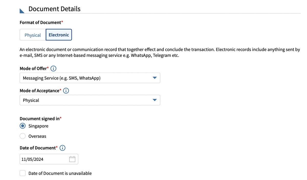Screen dimensions: 307x180
Task: Select the Singapore radio button
Action: (x=23, y=126)
